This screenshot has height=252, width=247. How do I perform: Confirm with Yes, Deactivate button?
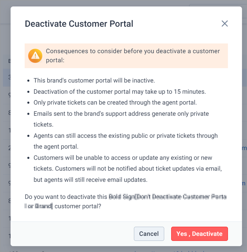[199, 234]
